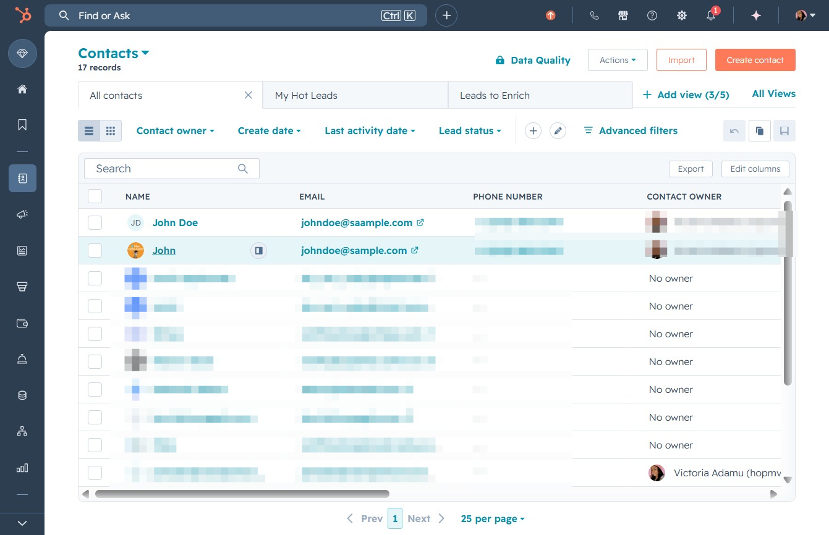This screenshot has height=535, width=829.
Task: Switch to Leads to Enrich tab
Action: click(x=540, y=95)
